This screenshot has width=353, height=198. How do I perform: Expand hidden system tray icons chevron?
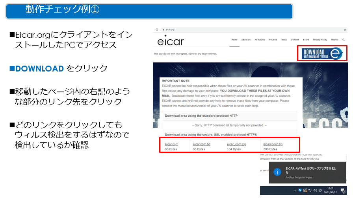click(295, 190)
